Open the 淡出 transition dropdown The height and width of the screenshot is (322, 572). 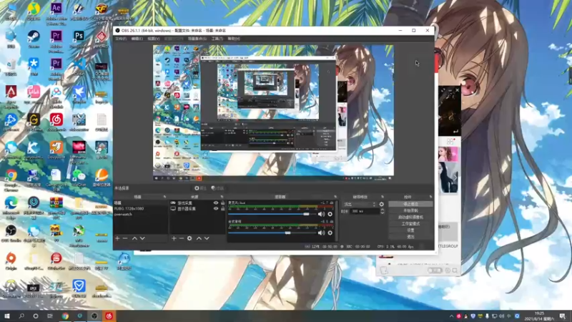360,205
